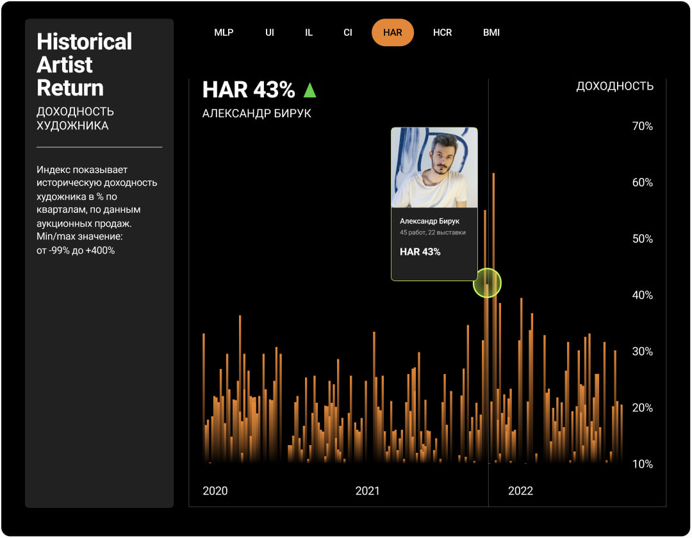Image resolution: width=692 pixels, height=538 pixels.
Task: Open Александр Бирук's portrait photo
Action: point(434,168)
